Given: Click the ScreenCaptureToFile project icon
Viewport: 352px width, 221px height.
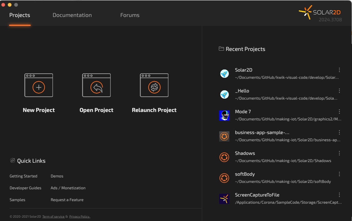Looking at the screenshot, I should [224, 199].
